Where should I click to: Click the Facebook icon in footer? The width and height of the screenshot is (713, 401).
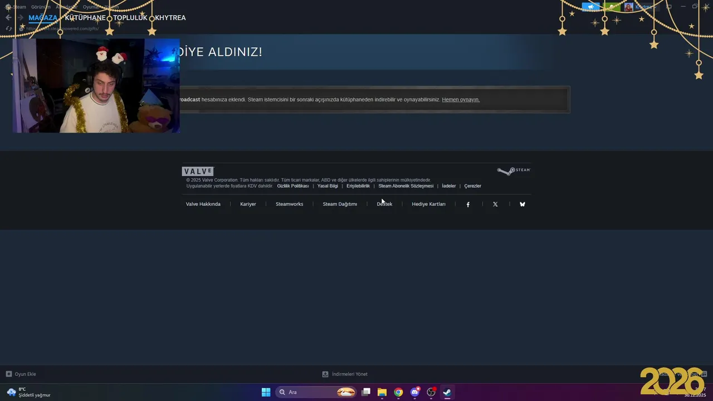tap(468, 204)
